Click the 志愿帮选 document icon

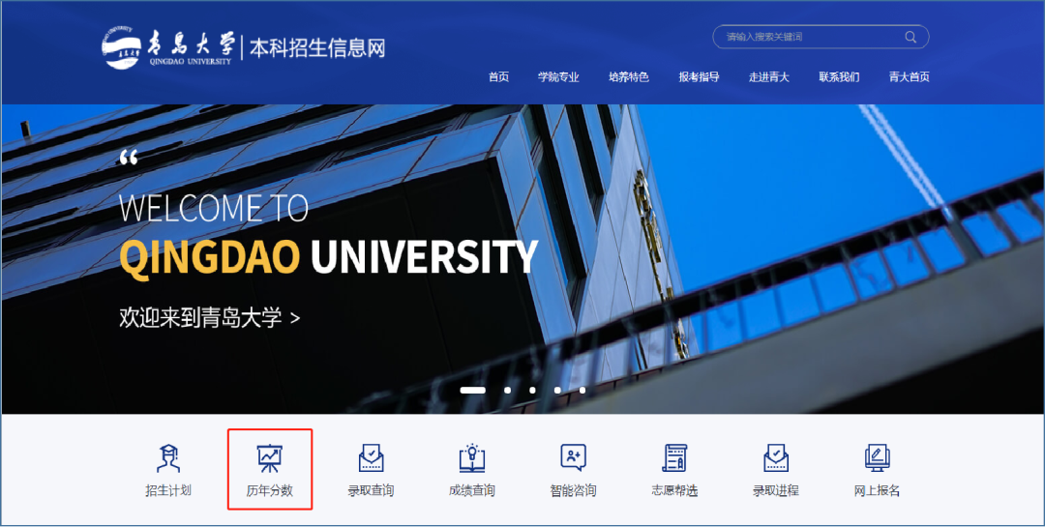[674, 459]
